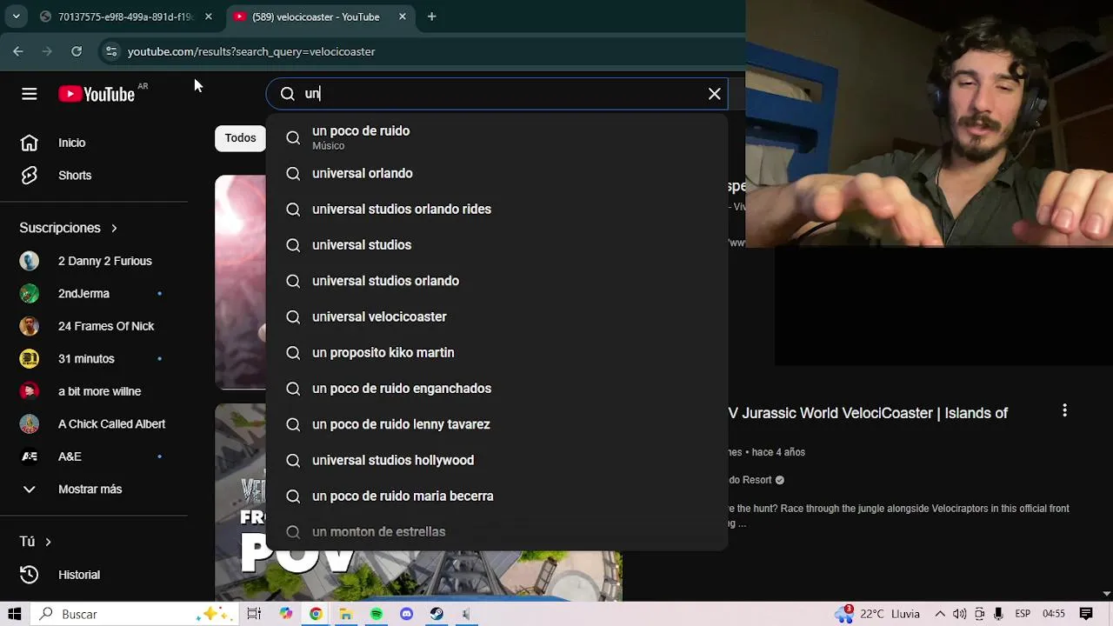Select 'un poco de ruido enganchados' suggestion
This screenshot has height=626, width=1113.
click(x=497, y=388)
